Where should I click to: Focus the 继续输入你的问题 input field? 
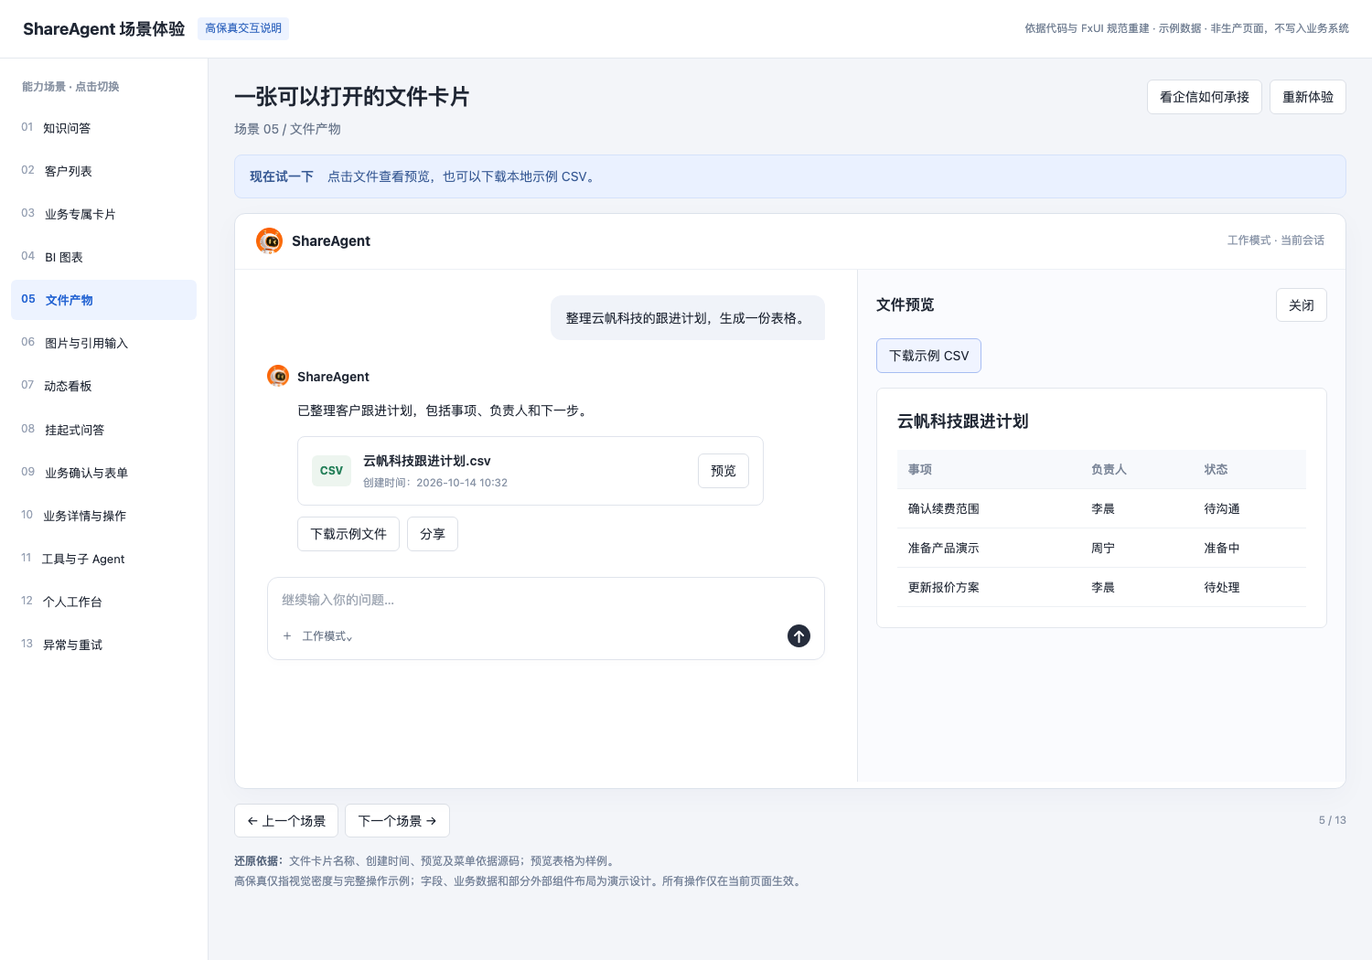click(546, 600)
